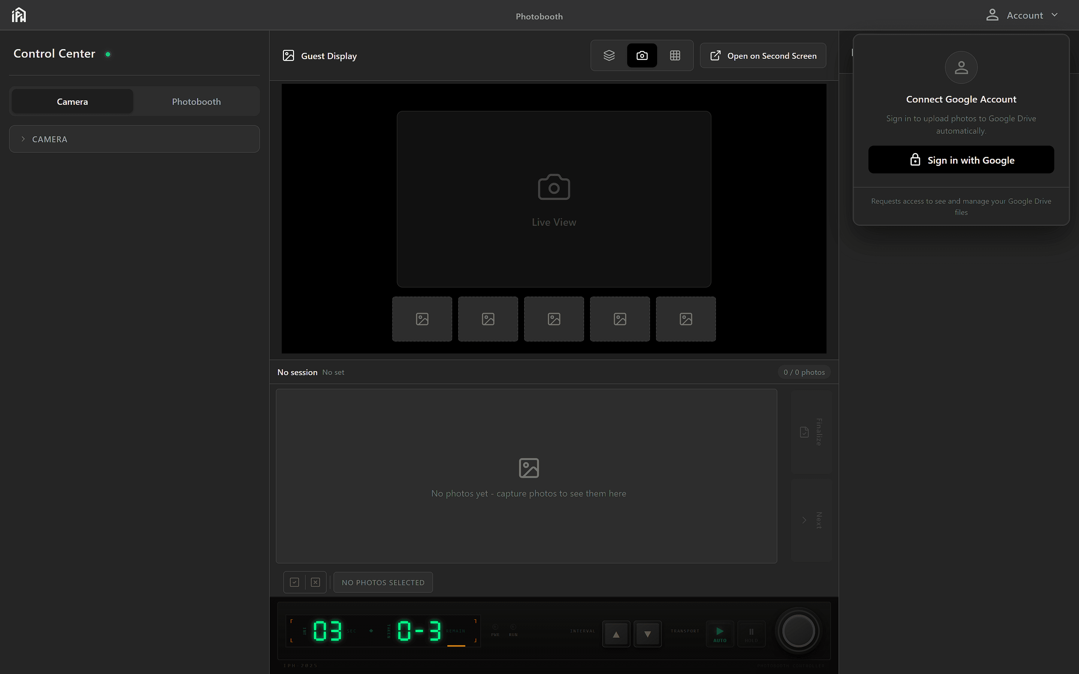Click the middle empty photo slot thumbnail
Screen dimensions: 1079x674
tap(554, 319)
